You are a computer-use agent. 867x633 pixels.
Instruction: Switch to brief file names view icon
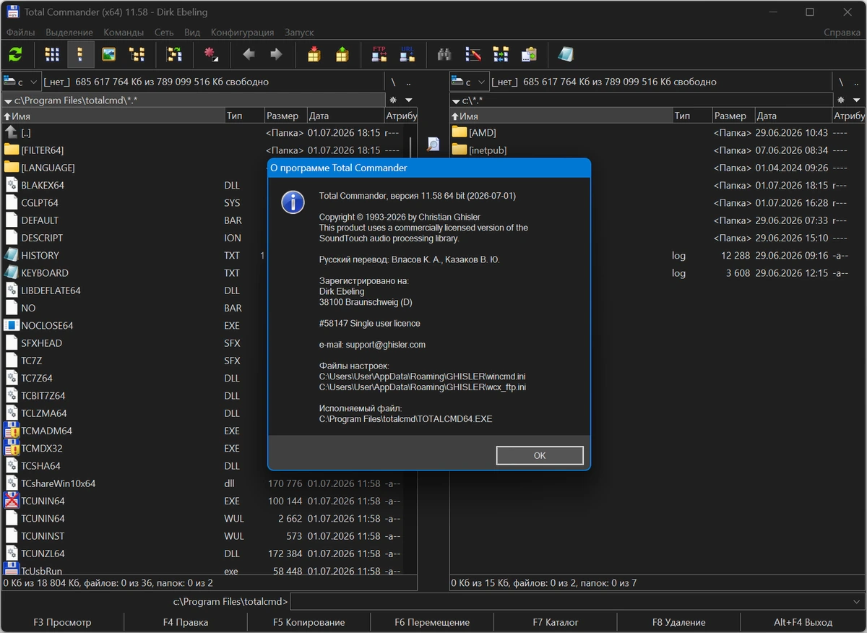point(52,54)
